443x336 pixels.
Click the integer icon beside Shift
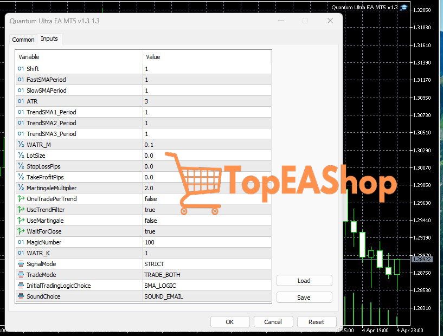tap(21, 69)
